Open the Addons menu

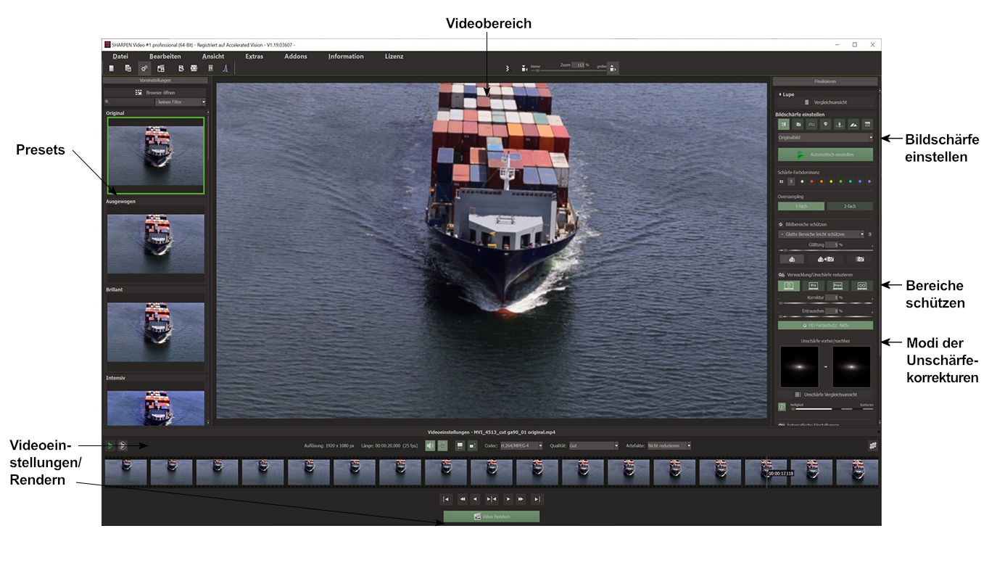click(296, 57)
